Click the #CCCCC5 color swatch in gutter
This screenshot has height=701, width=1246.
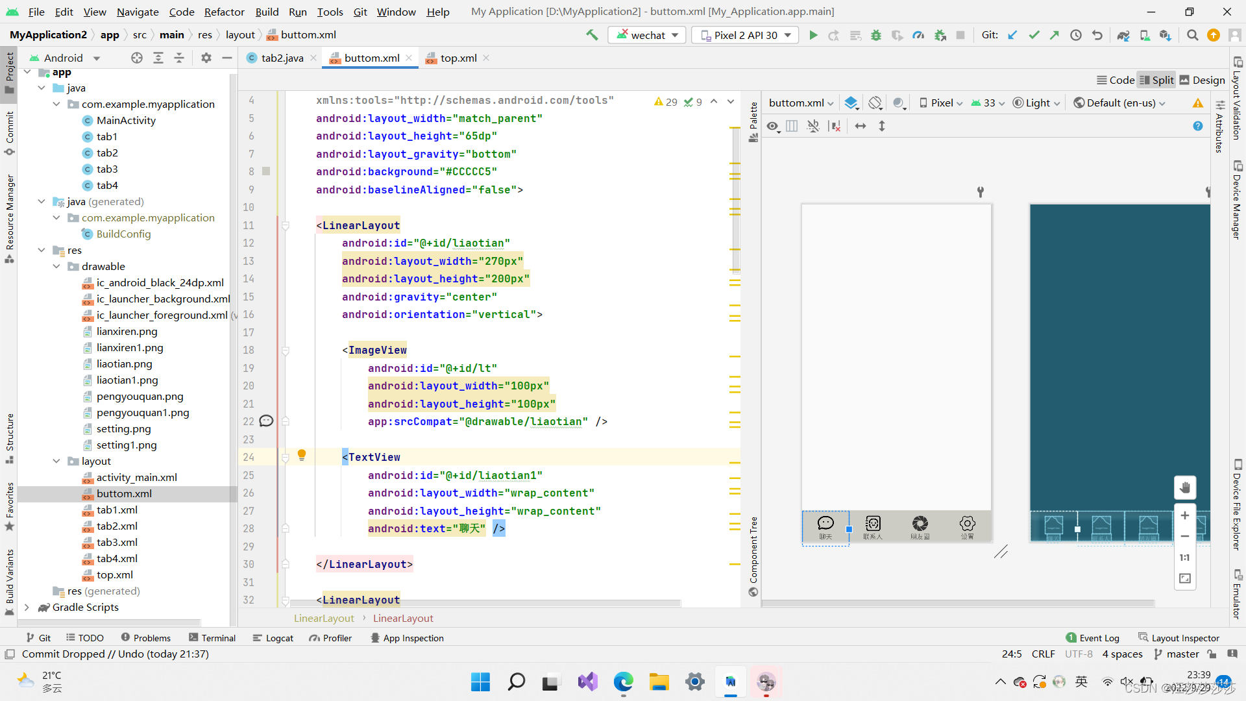point(266,171)
